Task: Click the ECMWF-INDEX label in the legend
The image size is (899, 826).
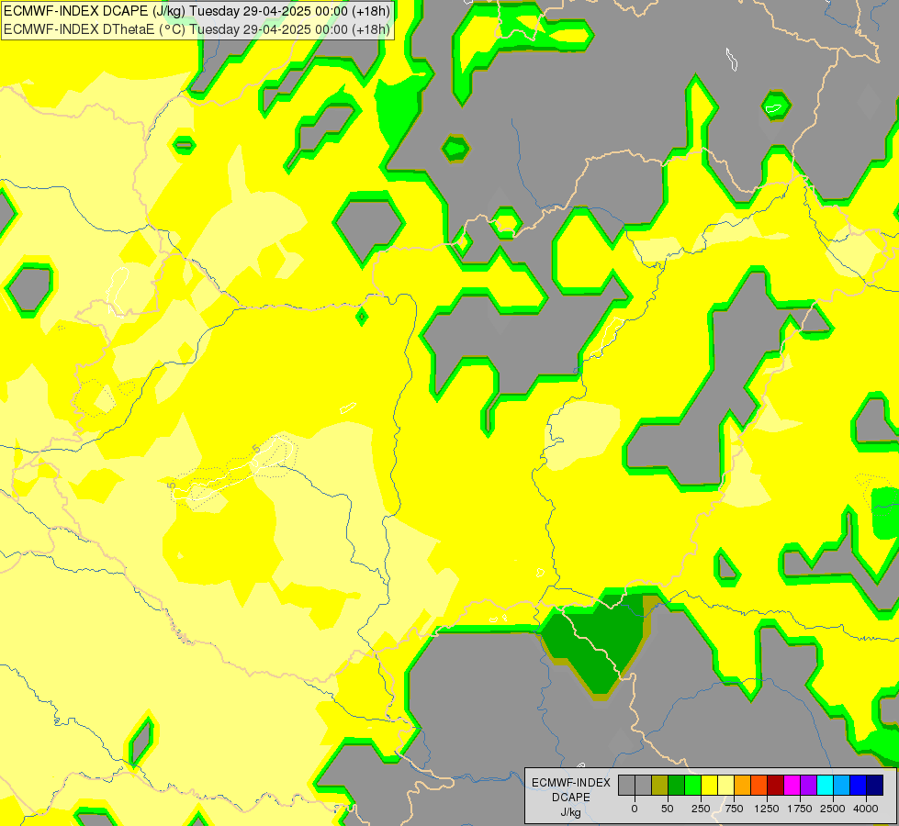Action: point(571,783)
